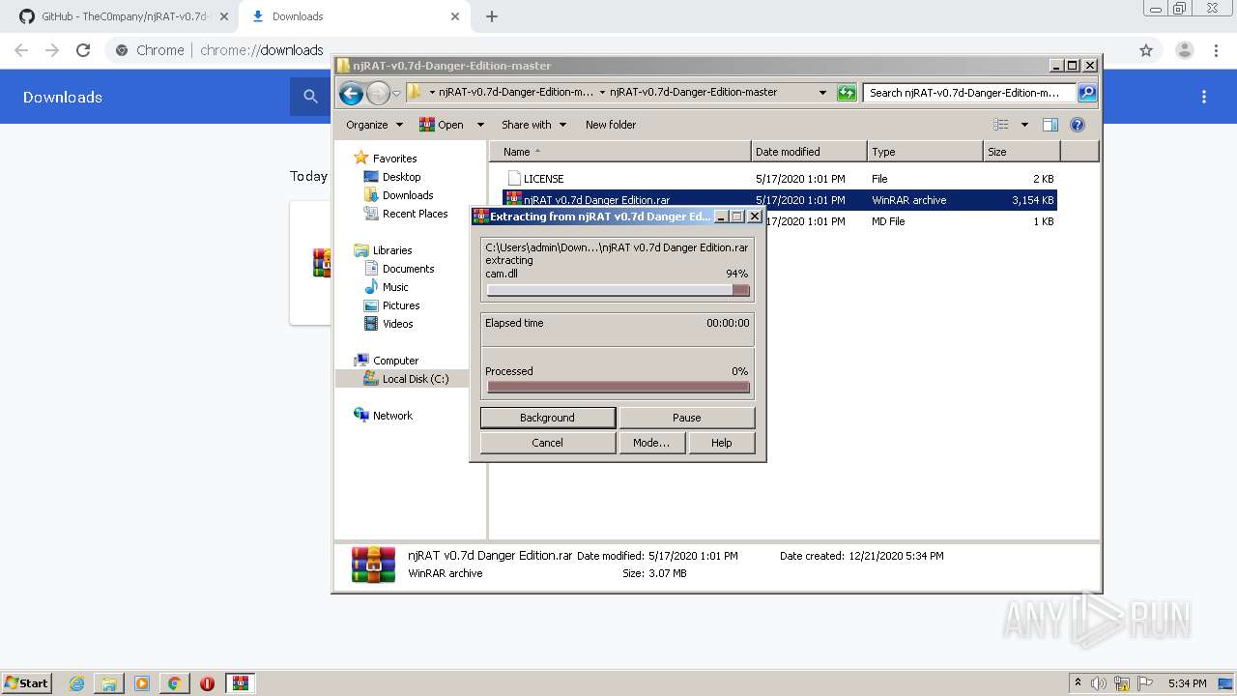This screenshot has width=1237, height=696.
Task: Click the Background button in the extraction dialog
Action: click(547, 418)
